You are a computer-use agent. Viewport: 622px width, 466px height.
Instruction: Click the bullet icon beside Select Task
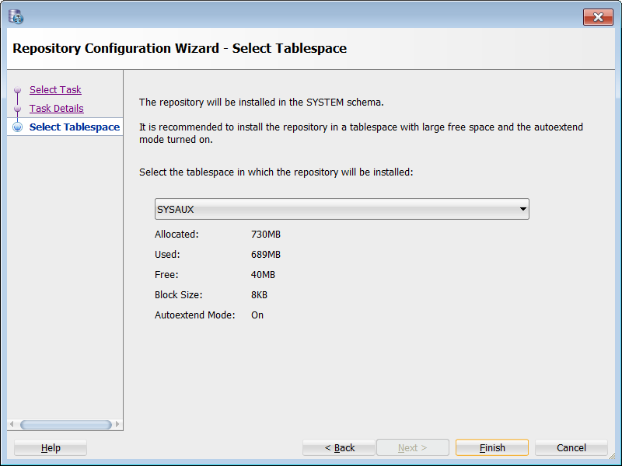coord(17,90)
